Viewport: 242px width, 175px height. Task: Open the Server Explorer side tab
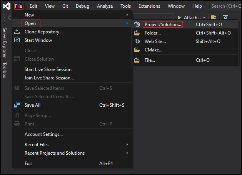pyautogui.click(x=5, y=43)
